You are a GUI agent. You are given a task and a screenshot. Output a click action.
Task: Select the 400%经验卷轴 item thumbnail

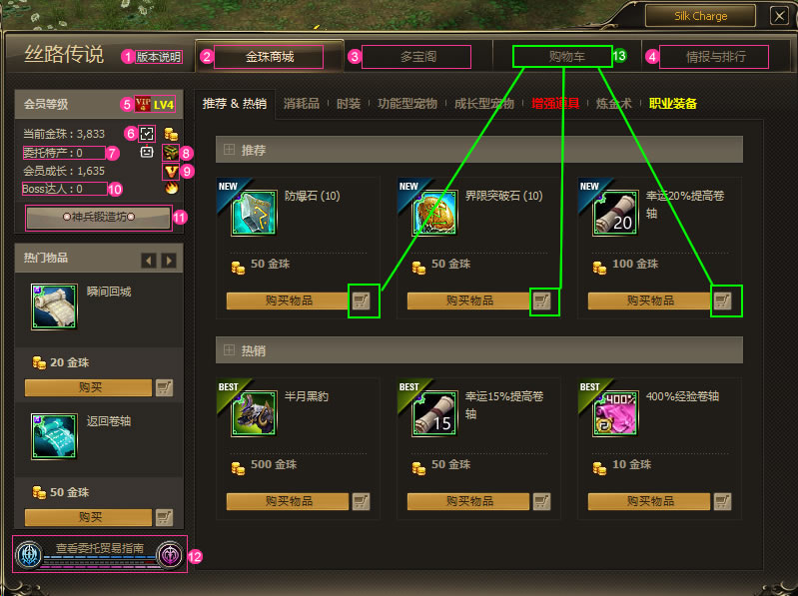615,414
